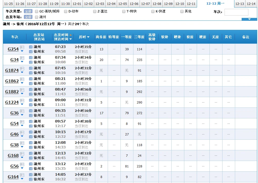Click the 过 pass icon beside 湖州 for G254
Image resolution: width=258 pixels, height=183 pixels.
tap(31, 47)
